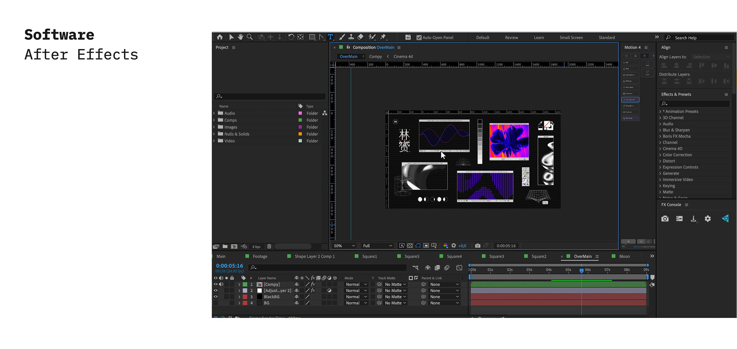The width and height of the screenshot is (737, 349).
Task: Expand the Audio folder in Project
Action: click(214, 113)
